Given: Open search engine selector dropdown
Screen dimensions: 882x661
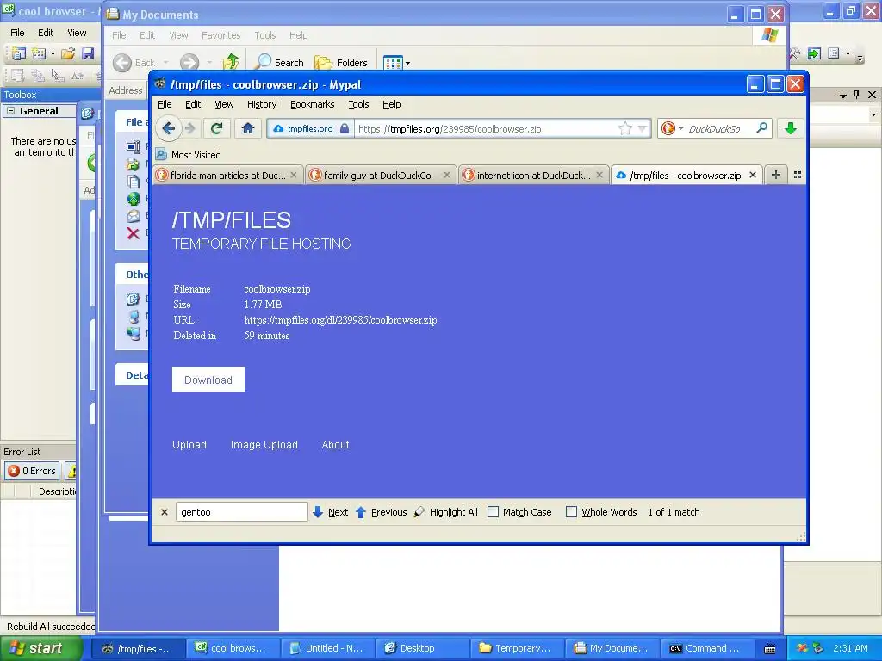Looking at the screenshot, I should tap(680, 129).
